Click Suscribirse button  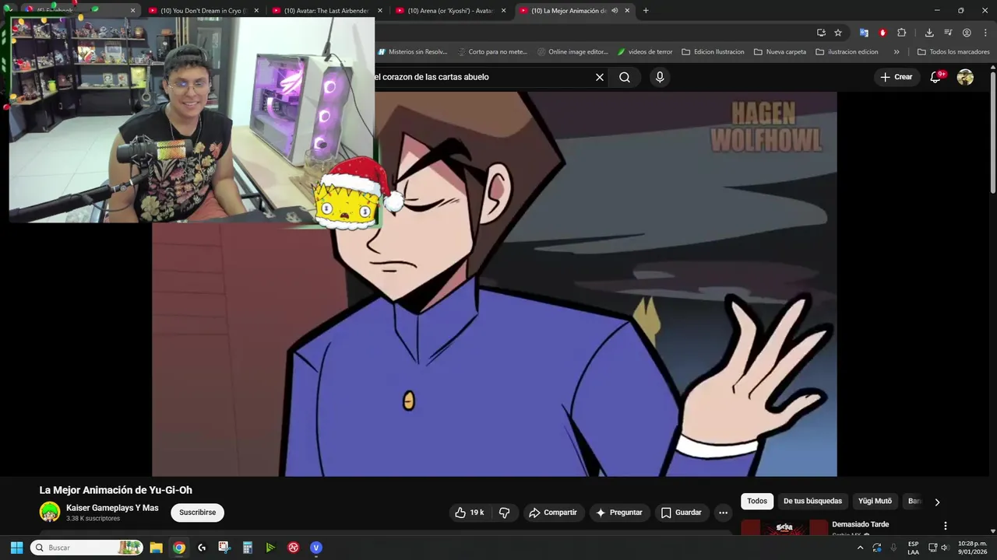coord(198,513)
